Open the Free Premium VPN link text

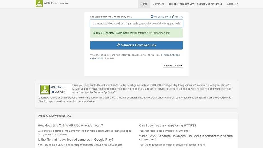[197, 4]
